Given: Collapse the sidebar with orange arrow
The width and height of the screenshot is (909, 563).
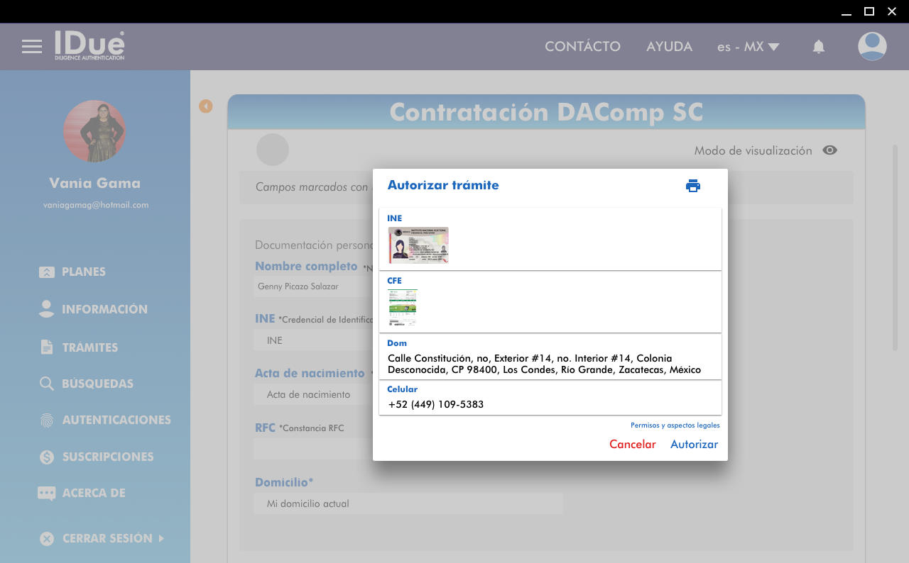Looking at the screenshot, I should coord(206,106).
